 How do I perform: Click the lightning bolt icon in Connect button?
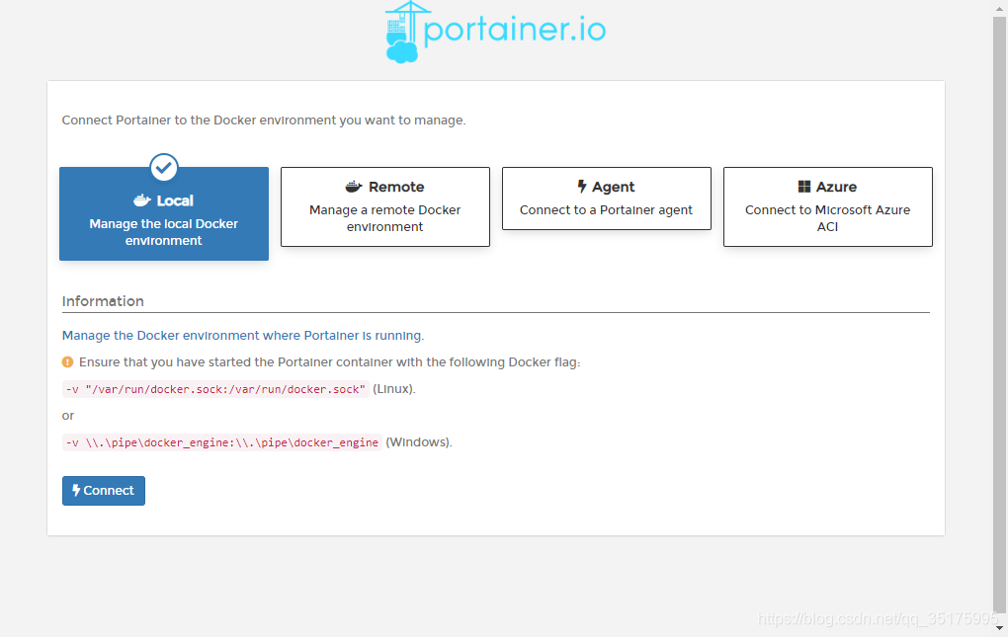pos(76,490)
